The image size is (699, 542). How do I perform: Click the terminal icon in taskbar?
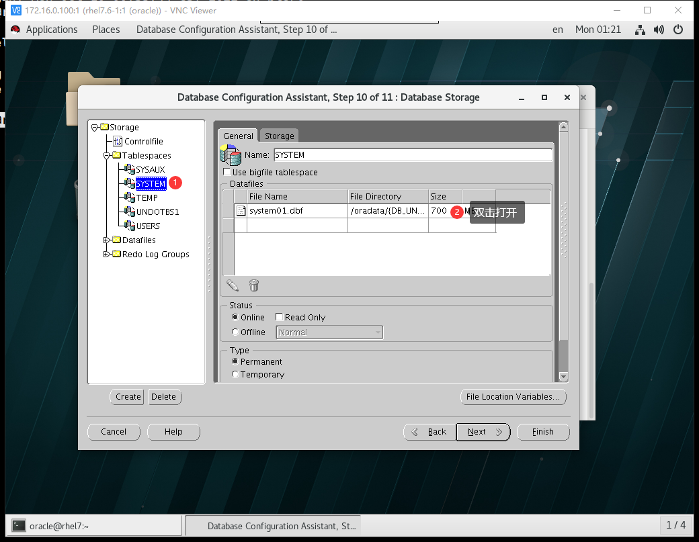[x=19, y=525]
